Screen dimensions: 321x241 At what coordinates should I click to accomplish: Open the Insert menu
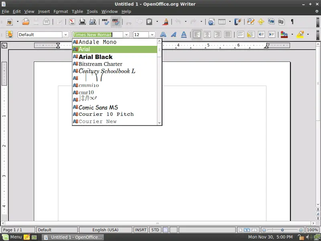44,12
